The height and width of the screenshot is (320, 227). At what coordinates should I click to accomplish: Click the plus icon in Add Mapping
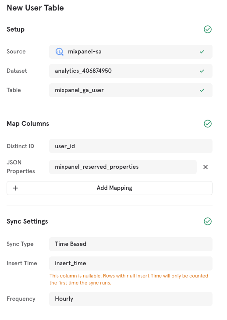tap(15, 188)
